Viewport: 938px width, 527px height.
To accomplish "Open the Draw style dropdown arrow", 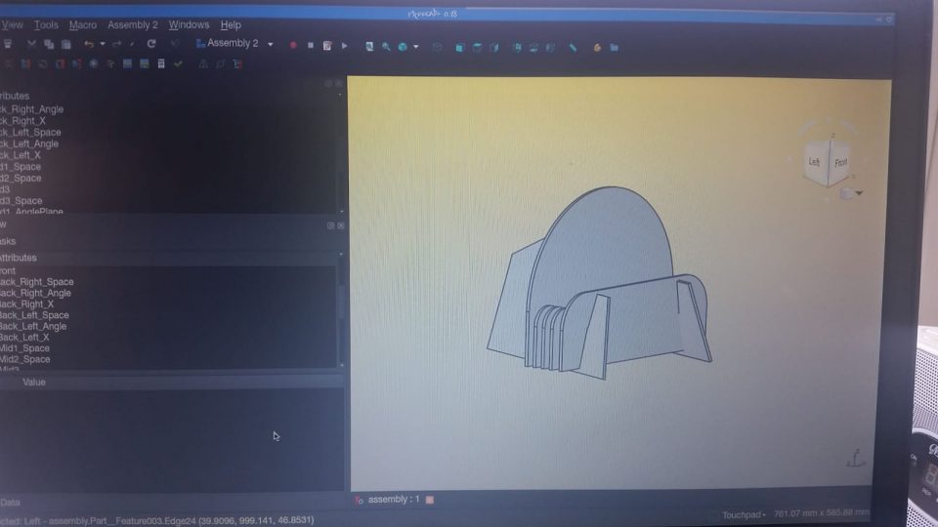I will coord(416,47).
